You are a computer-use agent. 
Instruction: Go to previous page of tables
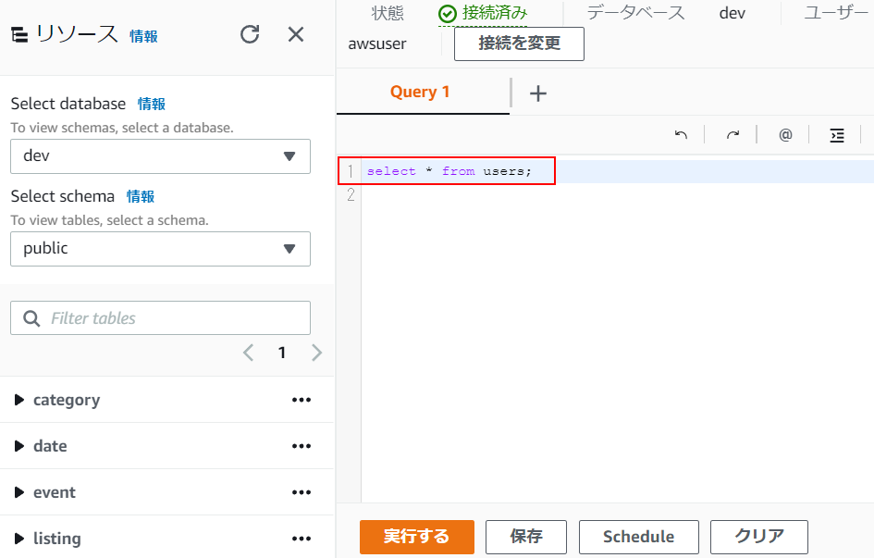[249, 353]
